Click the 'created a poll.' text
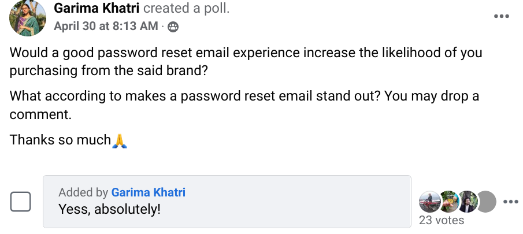This screenshot has height=234, width=523. point(186,9)
